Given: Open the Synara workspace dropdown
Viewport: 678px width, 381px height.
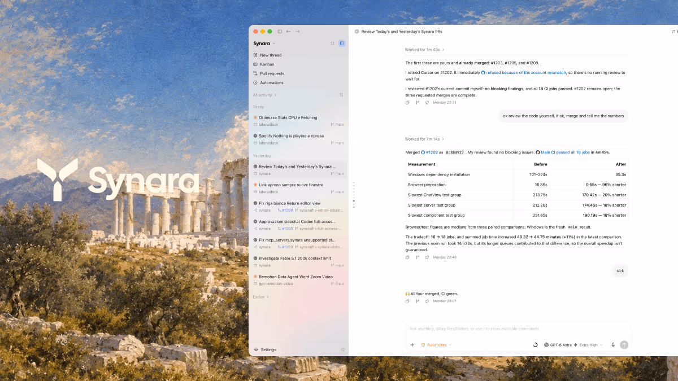Looking at the screenshot, I should (x=264, y=43).
